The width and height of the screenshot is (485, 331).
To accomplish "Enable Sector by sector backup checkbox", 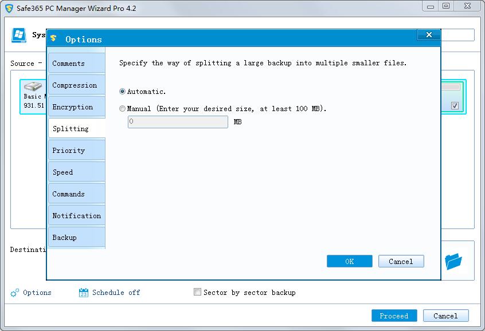I will [198, 292].
